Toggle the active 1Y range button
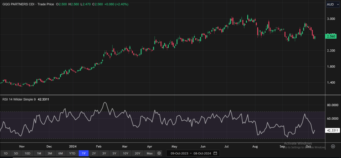The image size is (341, 158). tap(84, 153)
